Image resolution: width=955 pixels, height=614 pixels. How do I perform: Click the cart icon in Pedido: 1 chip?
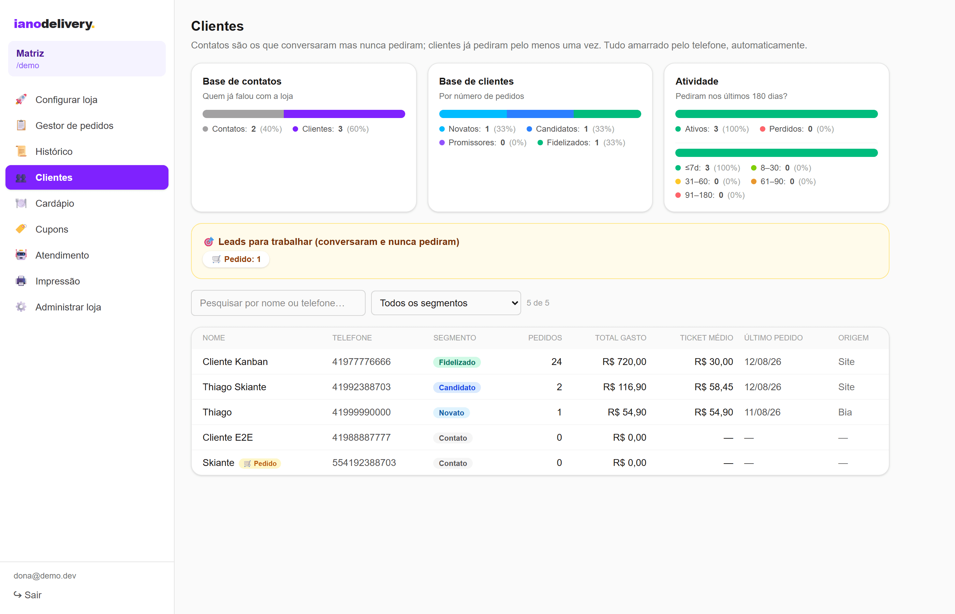[x=217, y=259]
